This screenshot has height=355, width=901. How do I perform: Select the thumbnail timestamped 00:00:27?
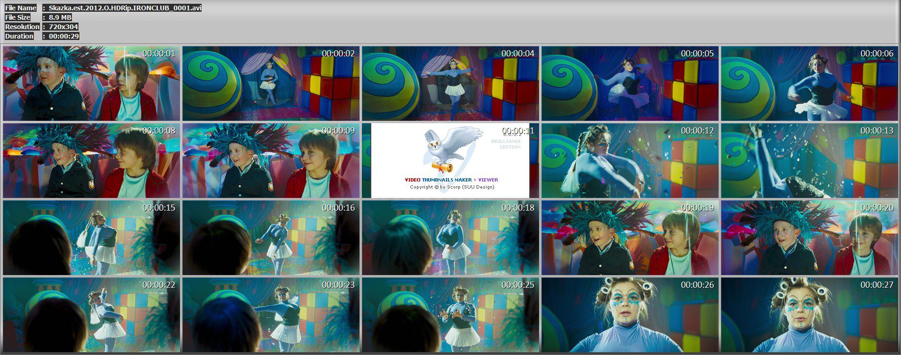(x=810, y=315)
